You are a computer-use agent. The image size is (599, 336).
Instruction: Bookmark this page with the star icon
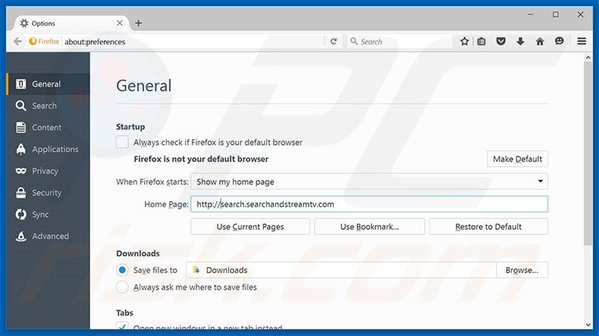464,41
